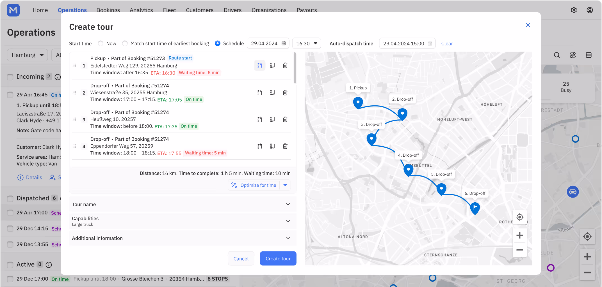602x287 pixels.
Task: Check the 29 Apr 17:00 booking checkbox
Action: pyautogui.click(x=10, y=213)
